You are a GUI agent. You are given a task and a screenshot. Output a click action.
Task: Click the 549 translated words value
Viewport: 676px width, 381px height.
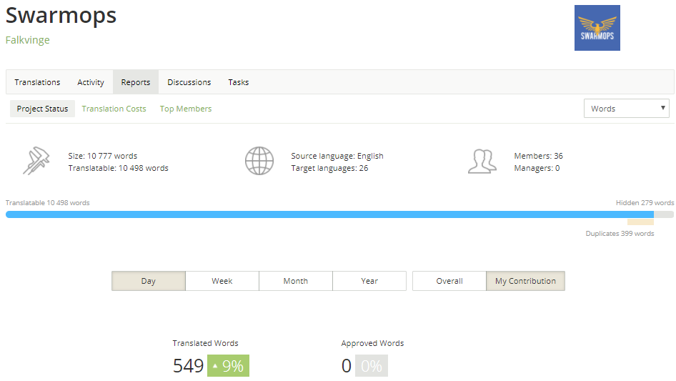(188, 366)
